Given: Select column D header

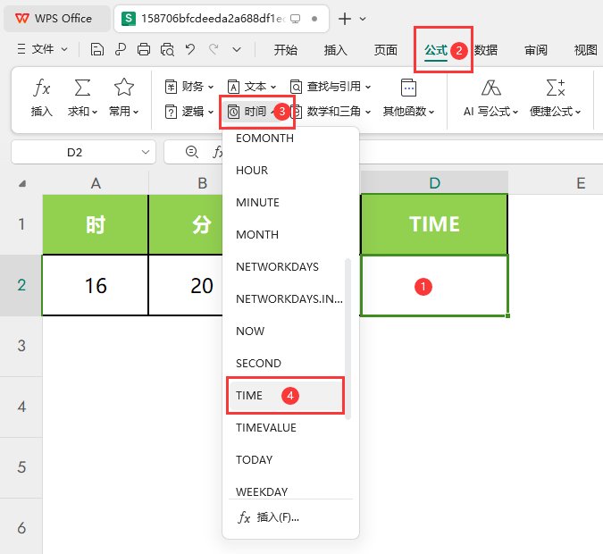Looking at the screenshot, I should click(x=434, y=183).
